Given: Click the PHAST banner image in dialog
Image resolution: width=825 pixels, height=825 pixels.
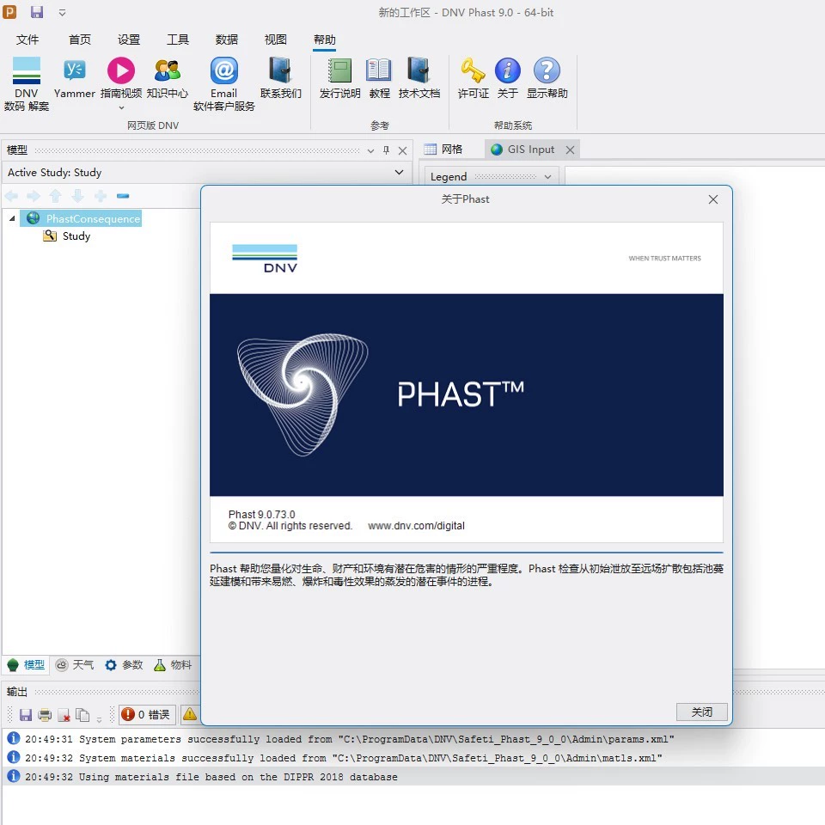Looking at the screenshot, I should coord(466,394).
